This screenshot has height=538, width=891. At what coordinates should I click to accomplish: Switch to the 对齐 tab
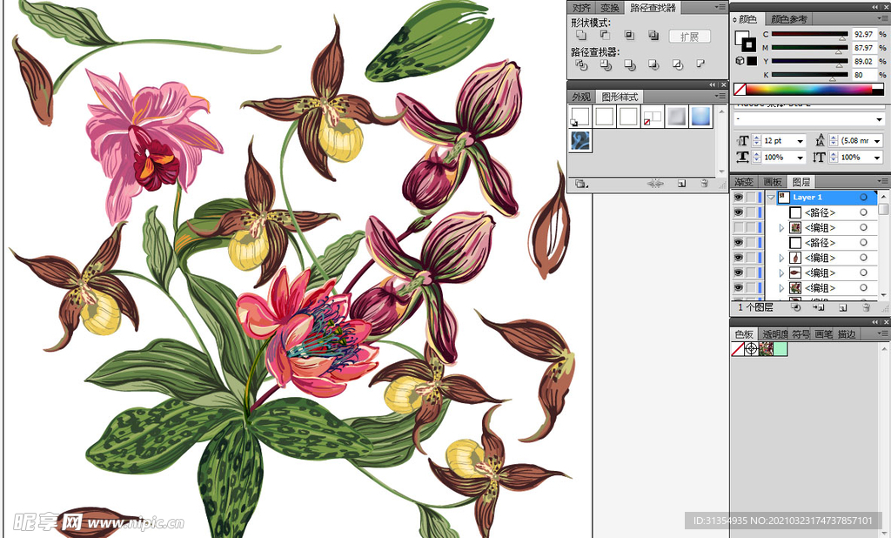tap(581, 7)
